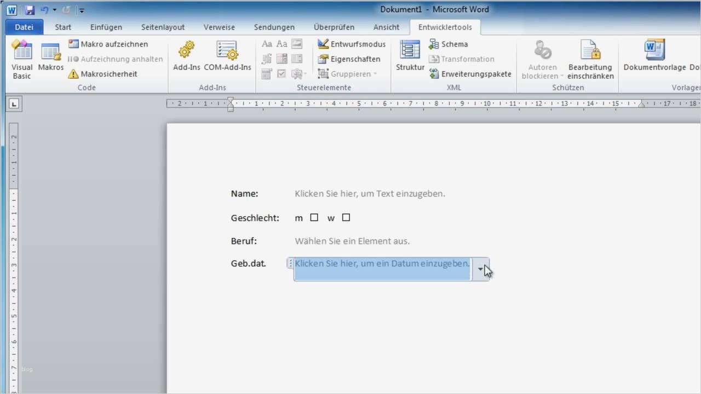
Task: Check the 'w' gender checkbox
Action: point(346,217)
